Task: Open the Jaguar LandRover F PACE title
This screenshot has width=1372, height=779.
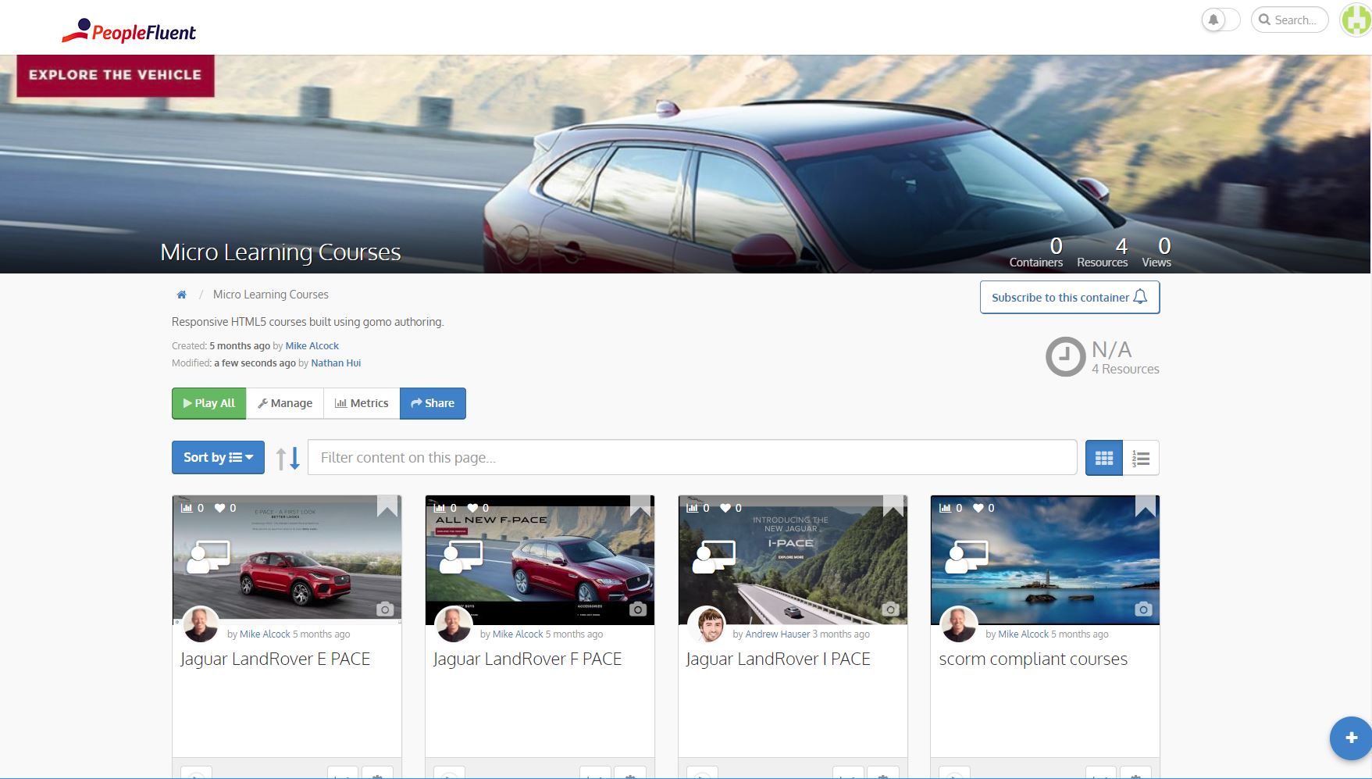Action: click(527, 659)
